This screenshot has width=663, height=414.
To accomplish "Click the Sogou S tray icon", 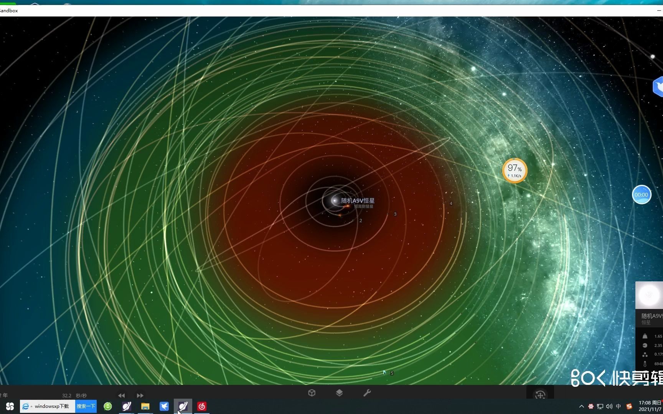I will tap(629, 406).
